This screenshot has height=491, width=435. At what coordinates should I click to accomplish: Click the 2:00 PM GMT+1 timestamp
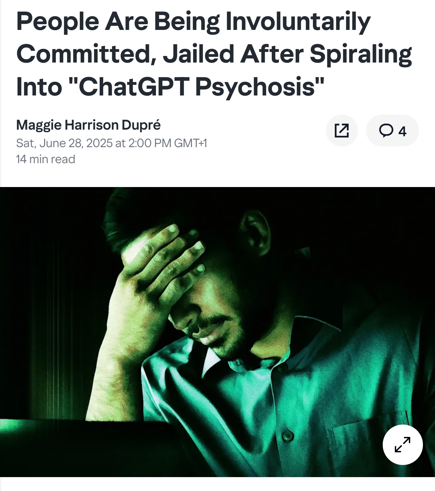168,143
